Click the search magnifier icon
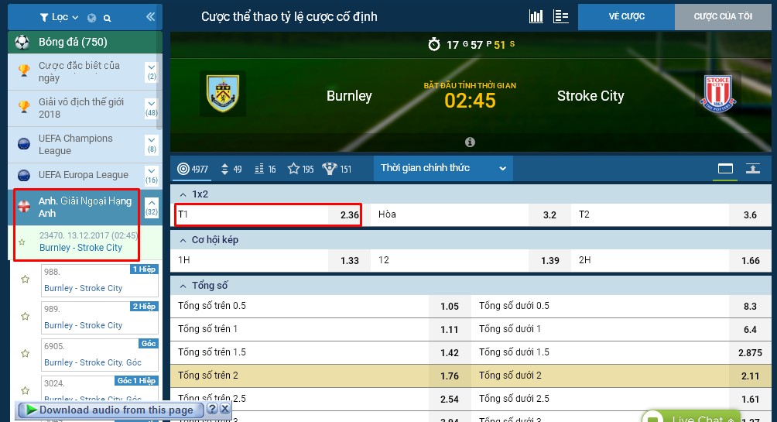Screen dimensions: 777x422 [x=107, y=18]
